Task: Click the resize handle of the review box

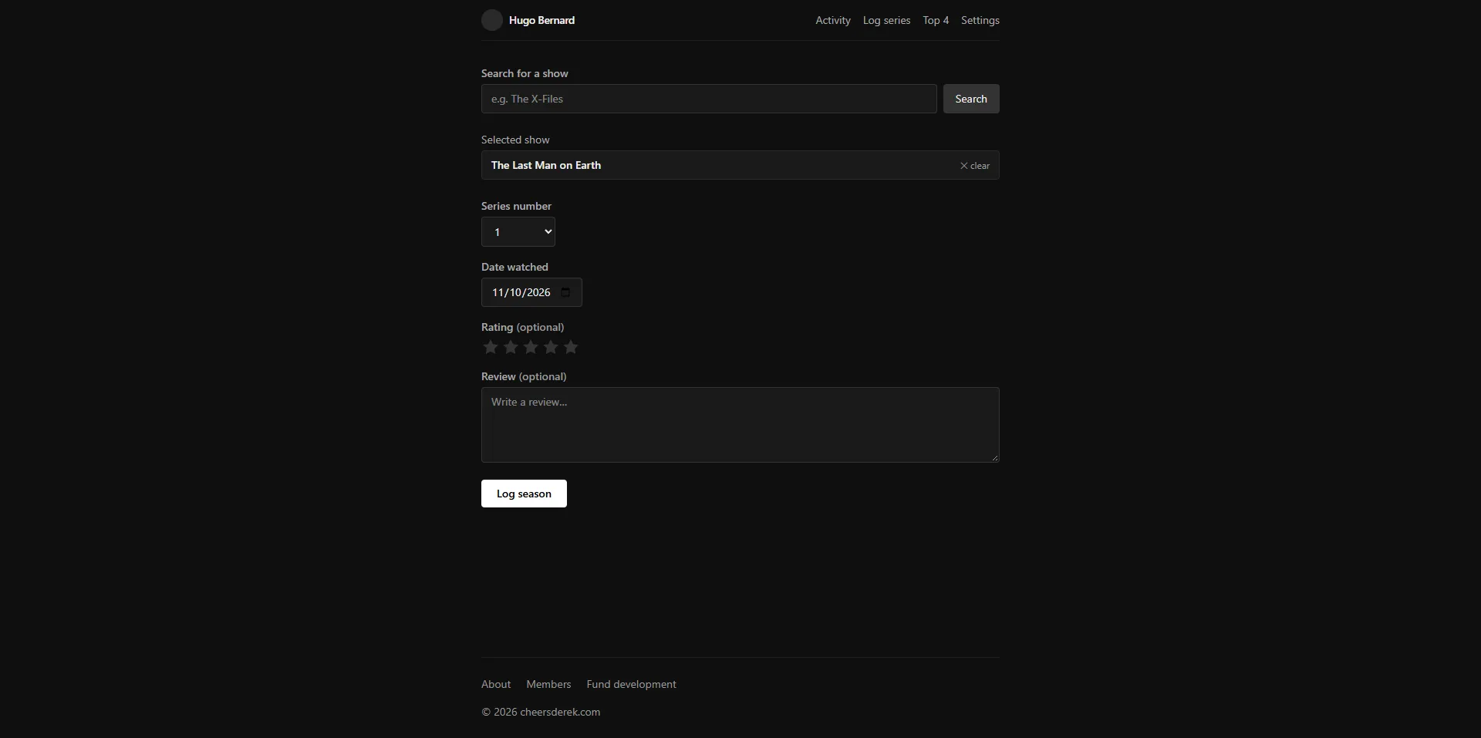Action: (x=994, y=457)
